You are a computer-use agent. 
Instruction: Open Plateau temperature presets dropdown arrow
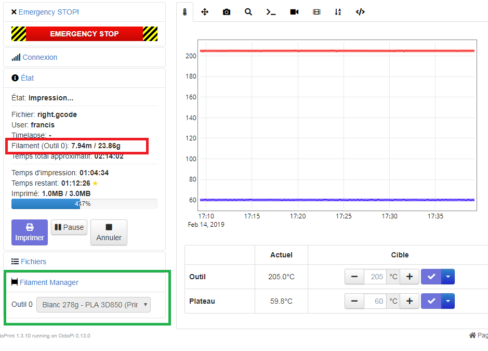pyautogui.click(x=448, y=301)
